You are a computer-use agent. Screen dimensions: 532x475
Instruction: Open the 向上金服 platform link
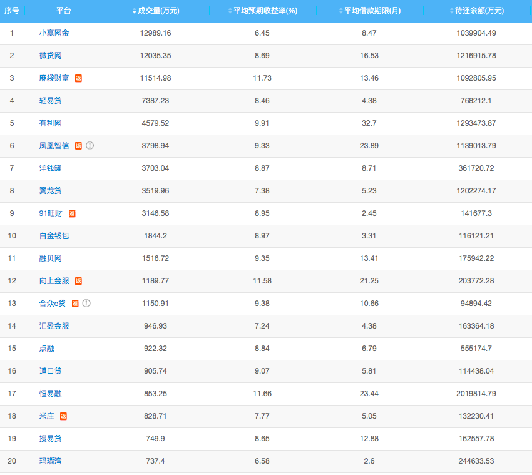pos(54,280)
